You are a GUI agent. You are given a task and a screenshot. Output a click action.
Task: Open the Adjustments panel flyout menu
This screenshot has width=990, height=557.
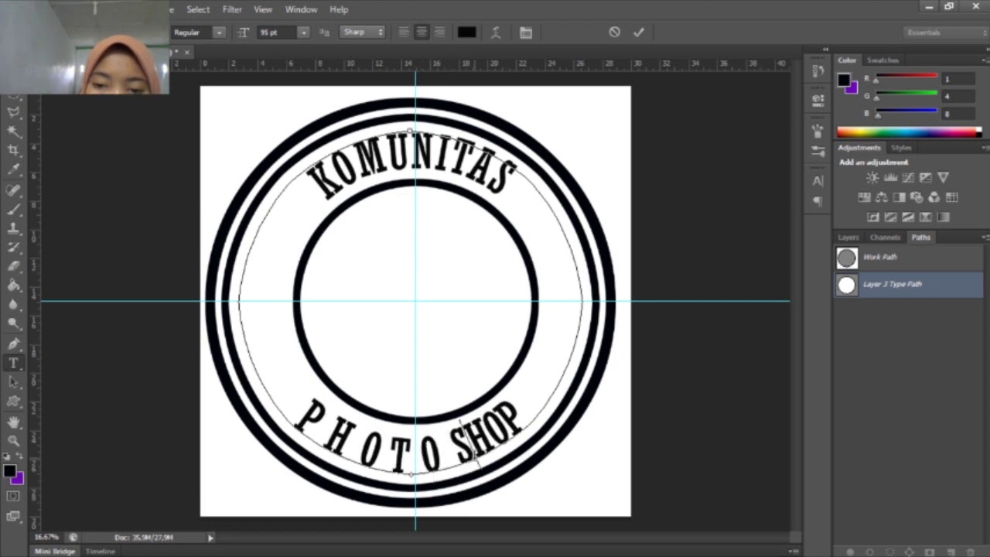(985, 148)
